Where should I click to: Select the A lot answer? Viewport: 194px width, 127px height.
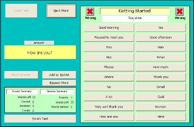pos(109,97)
